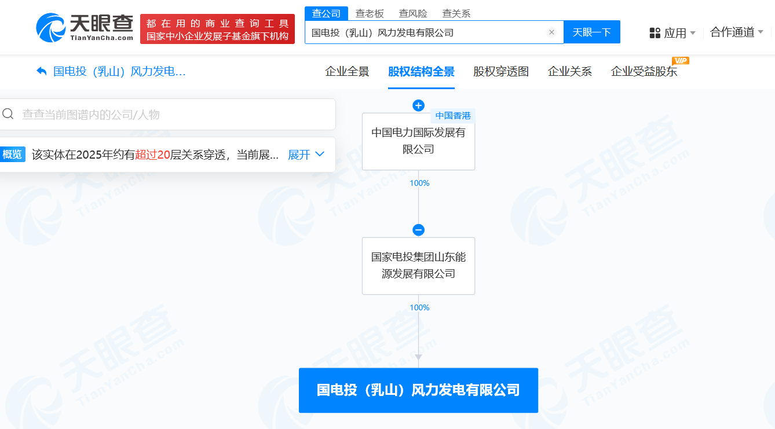
Task: Collapse minus node above 国家电投集团山东能源发展有限公司
Action: point(418,230)
